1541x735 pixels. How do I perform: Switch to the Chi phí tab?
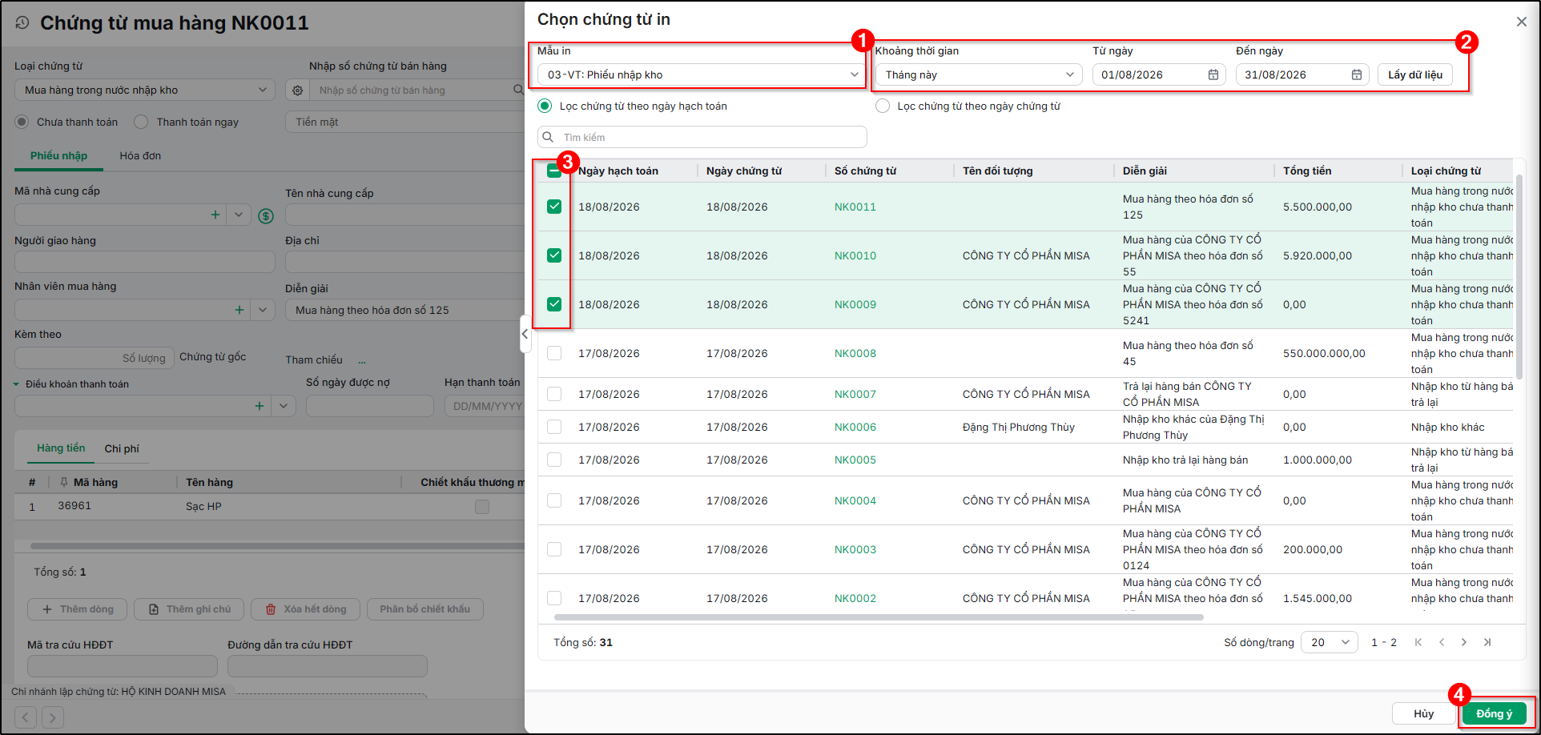pyautogui.click(x=122, y=448)
